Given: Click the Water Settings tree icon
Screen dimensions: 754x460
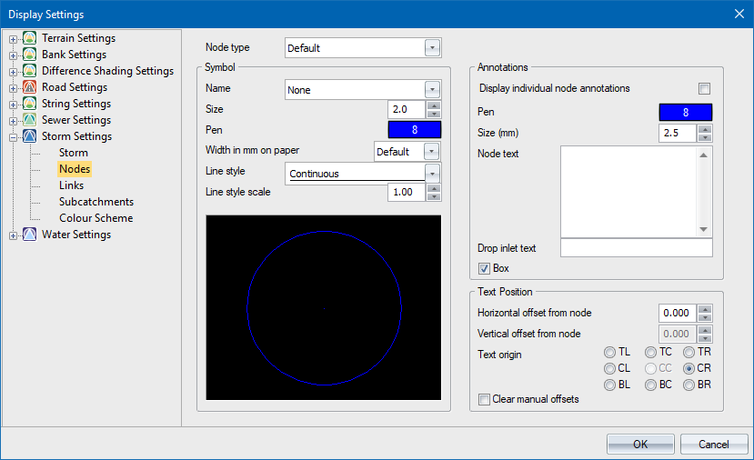Looking at the screenshot, I should (30, 235).
